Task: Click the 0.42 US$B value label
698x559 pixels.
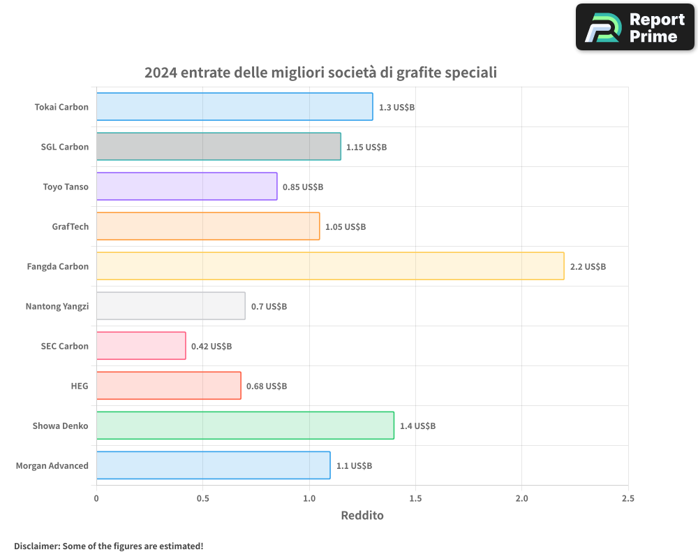Action: (211, 347)
